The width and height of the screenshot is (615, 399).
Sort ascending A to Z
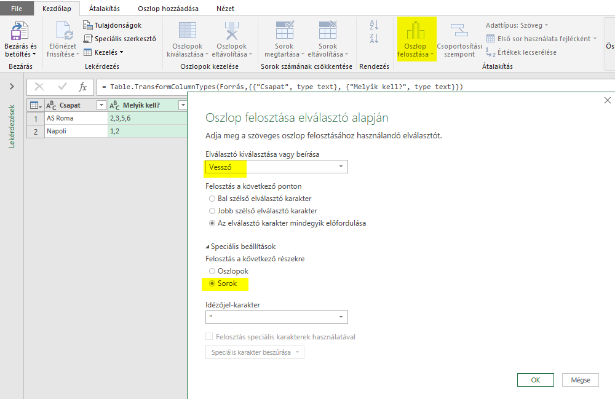374,25
